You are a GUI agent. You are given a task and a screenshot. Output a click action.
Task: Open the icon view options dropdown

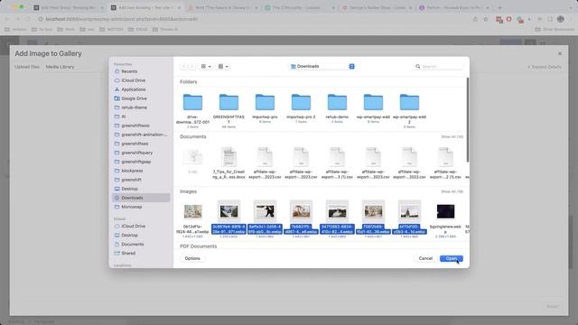coord(206,66)
